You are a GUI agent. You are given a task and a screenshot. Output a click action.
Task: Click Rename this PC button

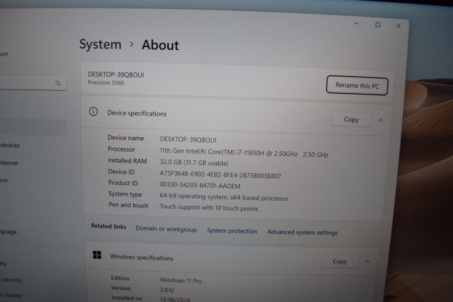tap(357, 86)
